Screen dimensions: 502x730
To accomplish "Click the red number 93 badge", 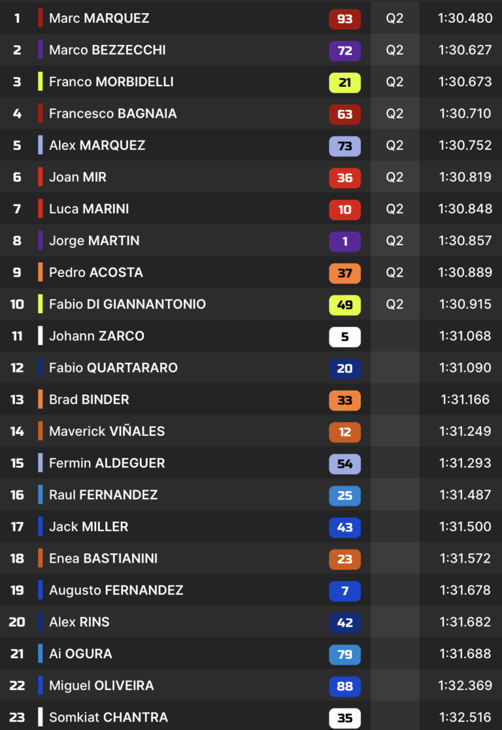I will (x=344, y=18).
